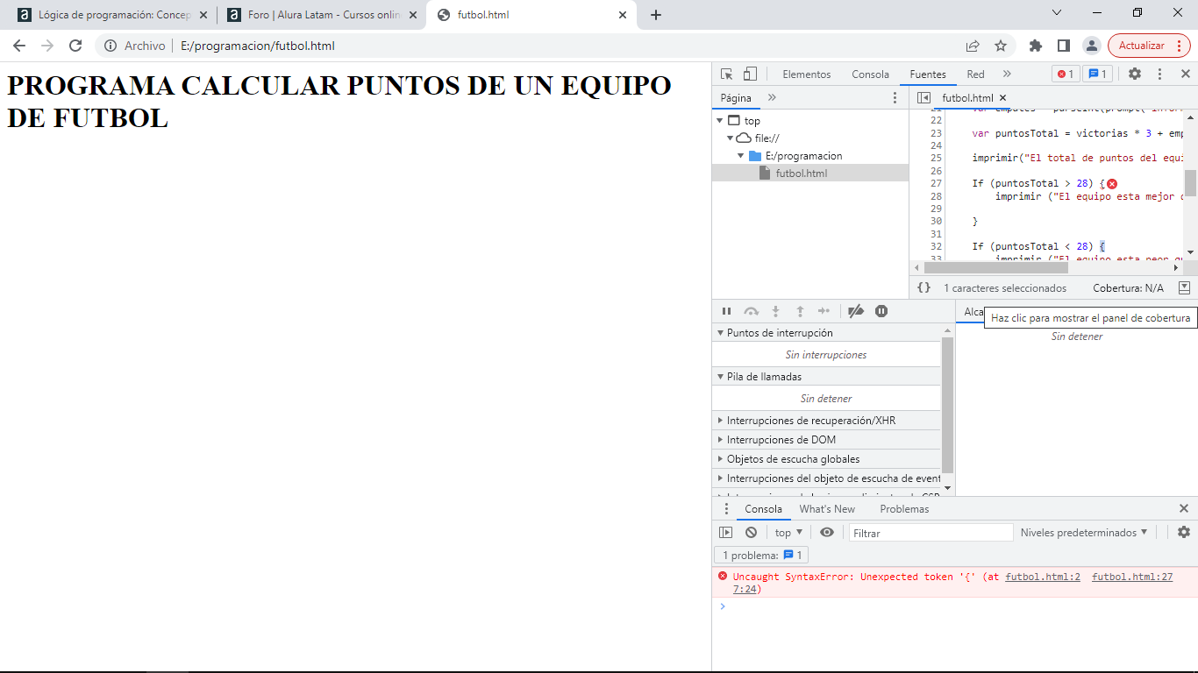This screenshot has width=1198, height=673.
Task: Hide the navigator sidebar icon
Action: coord(923,98)
